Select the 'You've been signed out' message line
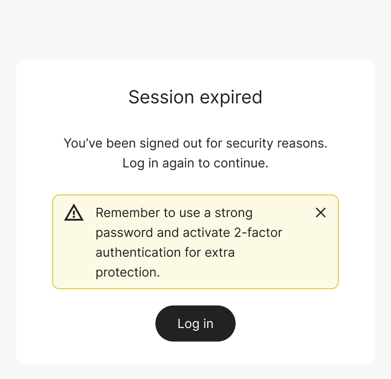391x379 pixels. [195, 143]
